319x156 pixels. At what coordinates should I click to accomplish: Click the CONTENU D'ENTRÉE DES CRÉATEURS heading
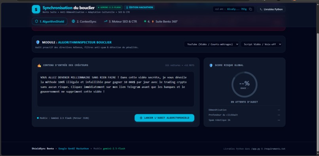coord(66,65)
